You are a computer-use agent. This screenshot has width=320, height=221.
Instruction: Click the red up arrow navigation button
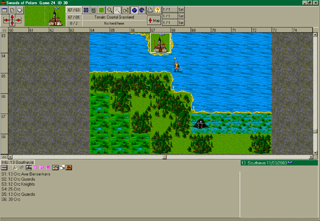coord(12,17)
